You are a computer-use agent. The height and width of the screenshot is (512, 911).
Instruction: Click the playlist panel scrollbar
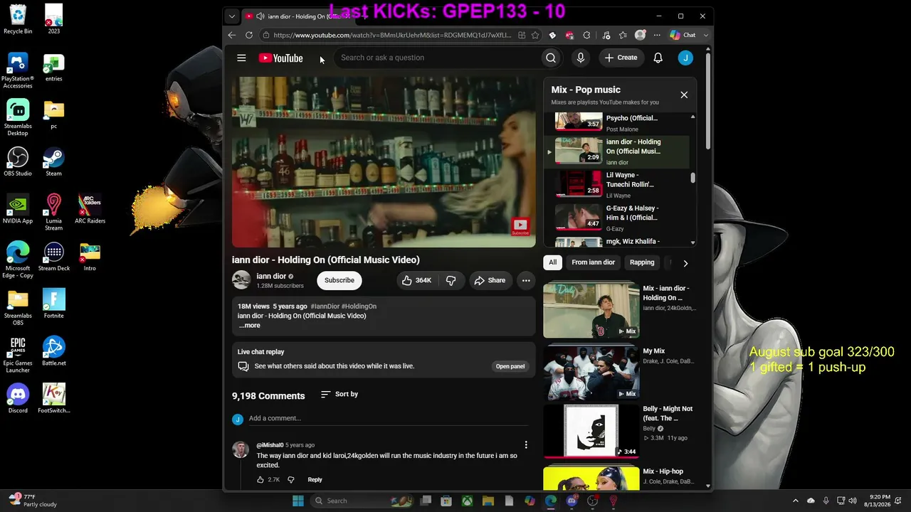(693, 178)
